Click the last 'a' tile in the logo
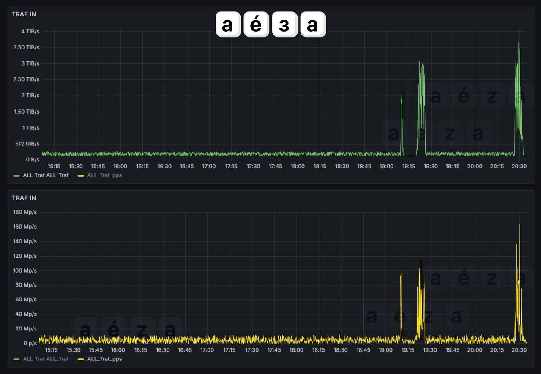The width and height of the screenshot is (541, 374). click(x=313, y=25)
